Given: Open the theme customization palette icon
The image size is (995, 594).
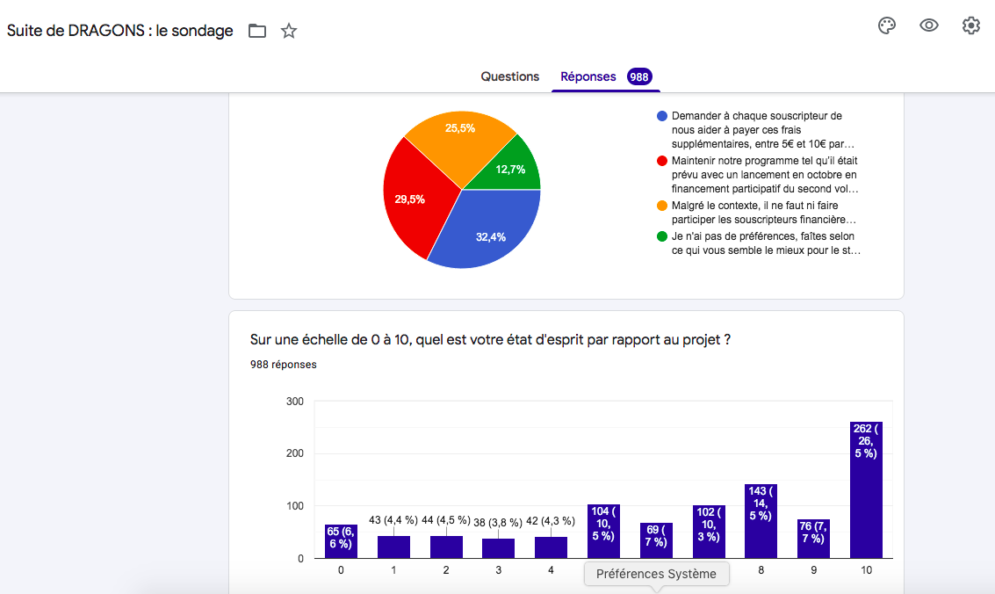Looking at the screenshot, I should [887, 25].
